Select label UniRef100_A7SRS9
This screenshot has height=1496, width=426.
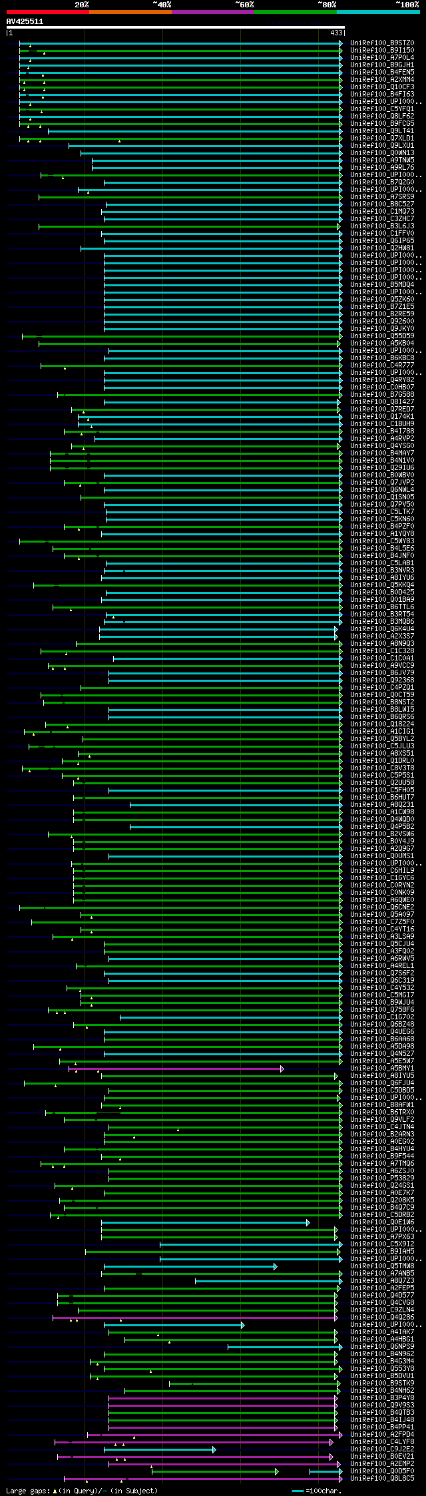382,196
